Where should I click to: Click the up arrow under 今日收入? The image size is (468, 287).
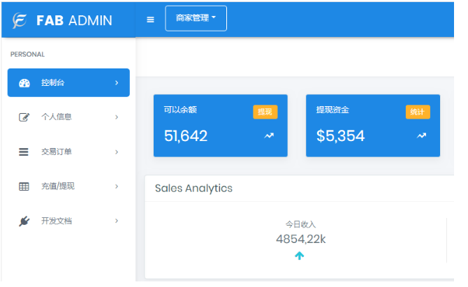click(x=300, y=256)
